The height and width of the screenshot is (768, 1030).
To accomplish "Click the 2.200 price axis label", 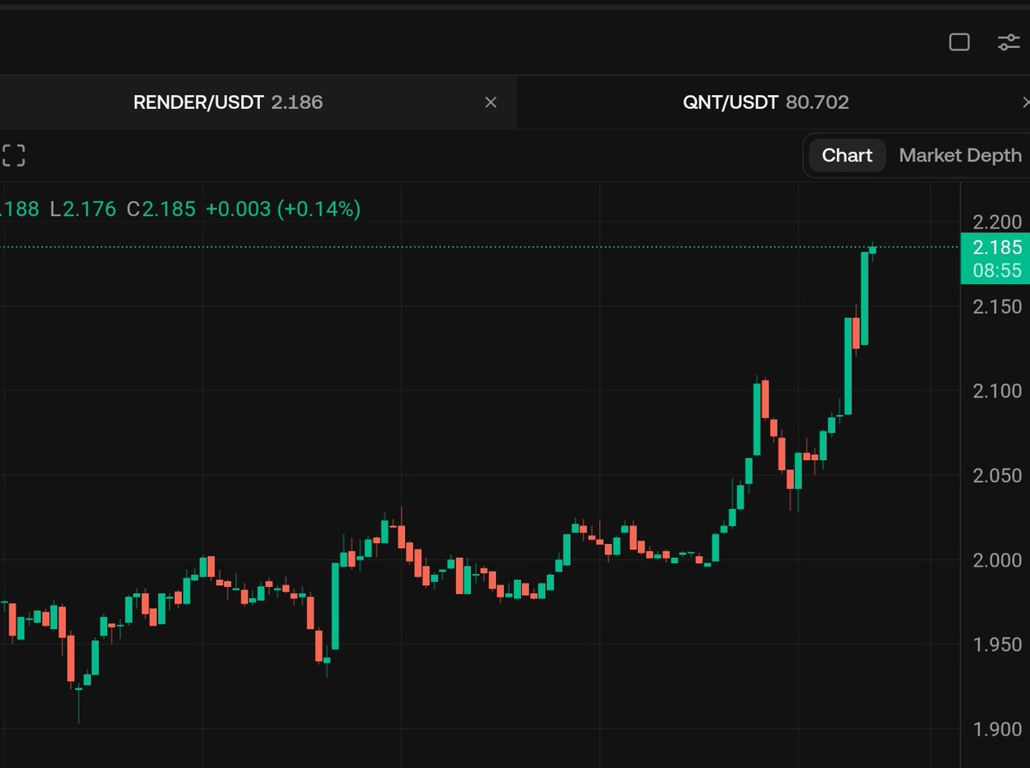I will pyautogui.click(x=997, y=222).
